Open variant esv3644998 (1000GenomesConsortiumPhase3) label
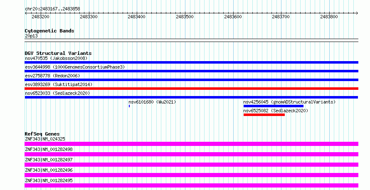Screen dimensions: 370x190 75,67
